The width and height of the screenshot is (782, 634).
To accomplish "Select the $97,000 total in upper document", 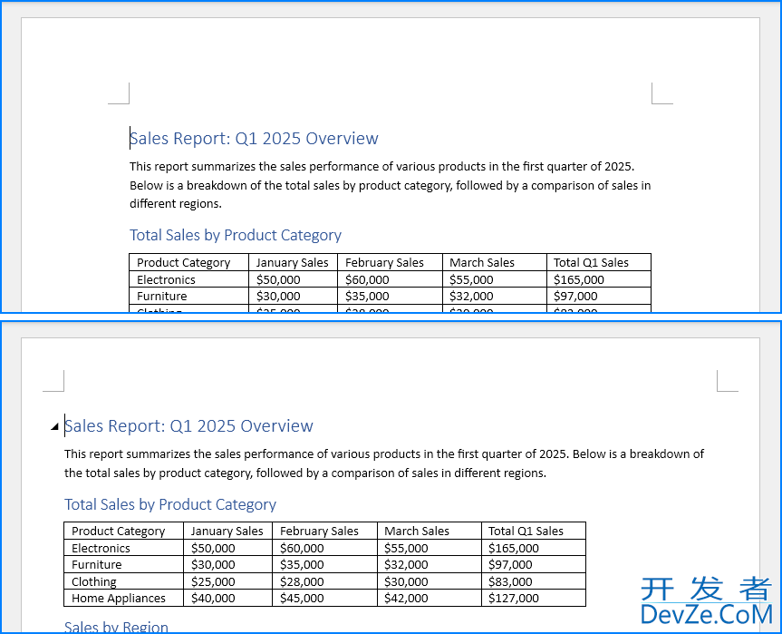I will tap(599, 296).
